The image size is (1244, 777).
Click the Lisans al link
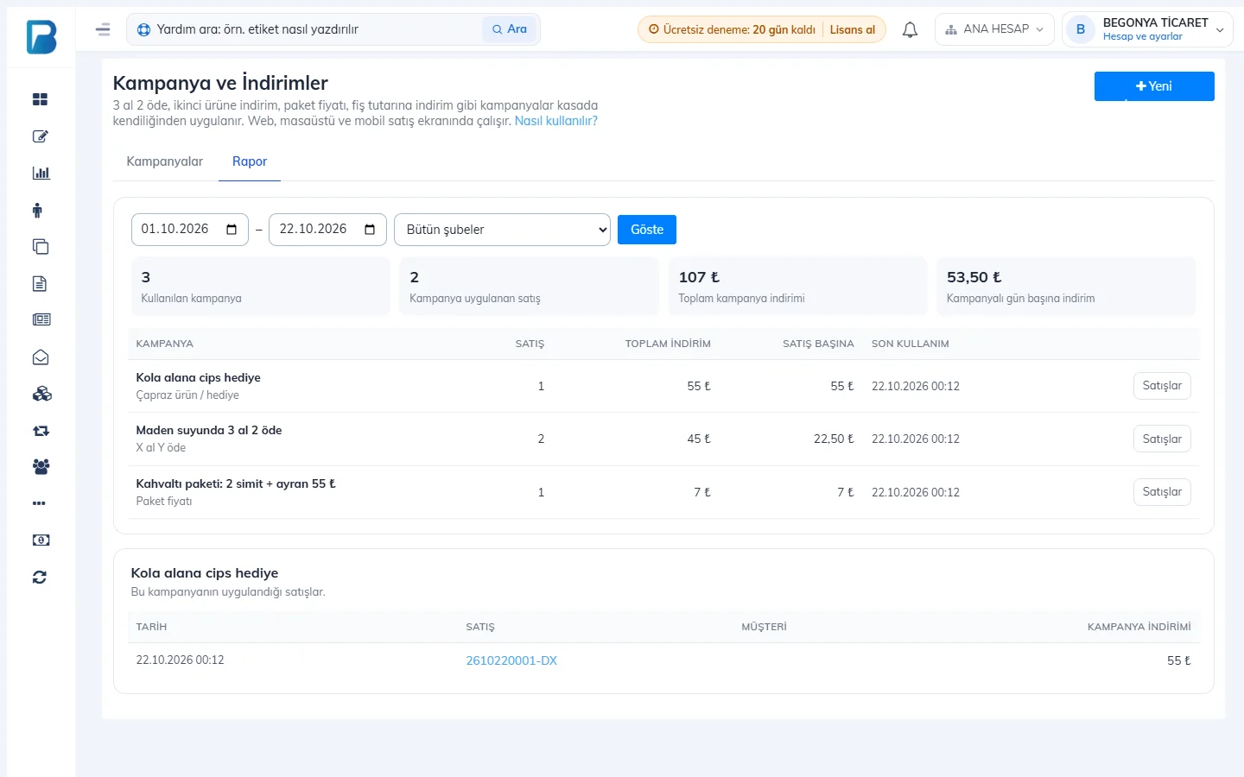(x=853, y=29)
